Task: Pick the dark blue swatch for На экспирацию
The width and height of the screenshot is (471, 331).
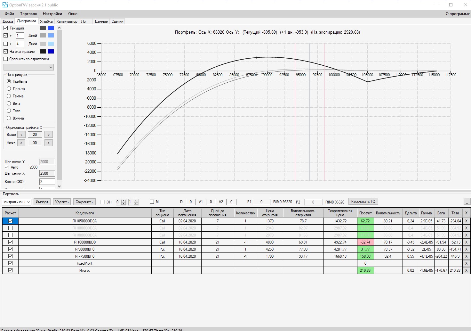Action: click(51, 52)
